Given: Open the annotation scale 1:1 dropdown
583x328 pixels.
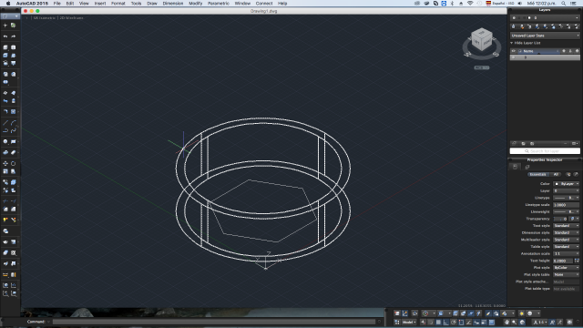Looking at the screenshot, I should click(541, 322).
